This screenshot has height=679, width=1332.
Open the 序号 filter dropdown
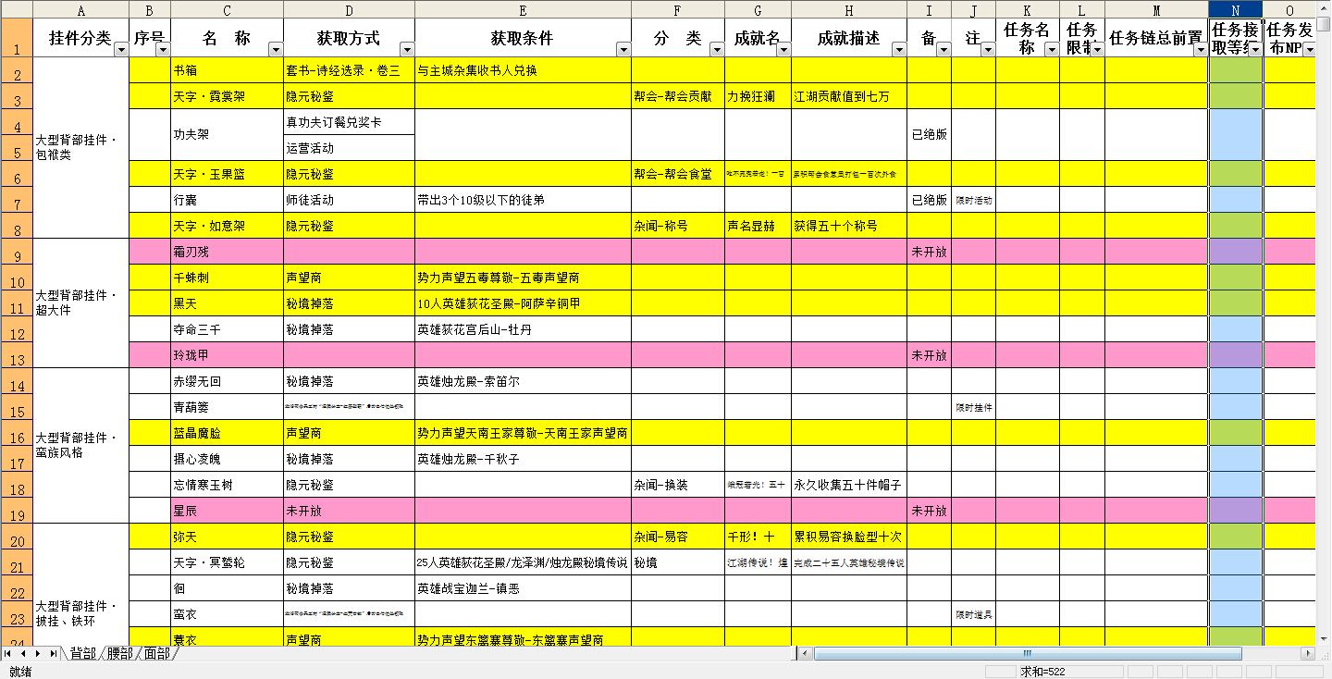coord(163,49)
